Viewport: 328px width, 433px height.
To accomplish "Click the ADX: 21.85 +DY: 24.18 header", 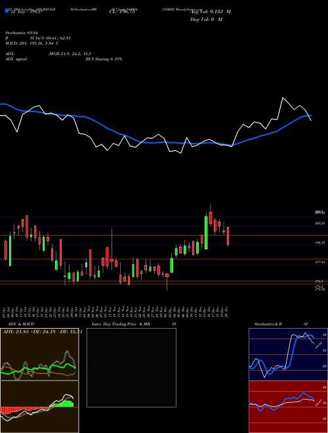I will pyautogui.click(x=43, y=332).
